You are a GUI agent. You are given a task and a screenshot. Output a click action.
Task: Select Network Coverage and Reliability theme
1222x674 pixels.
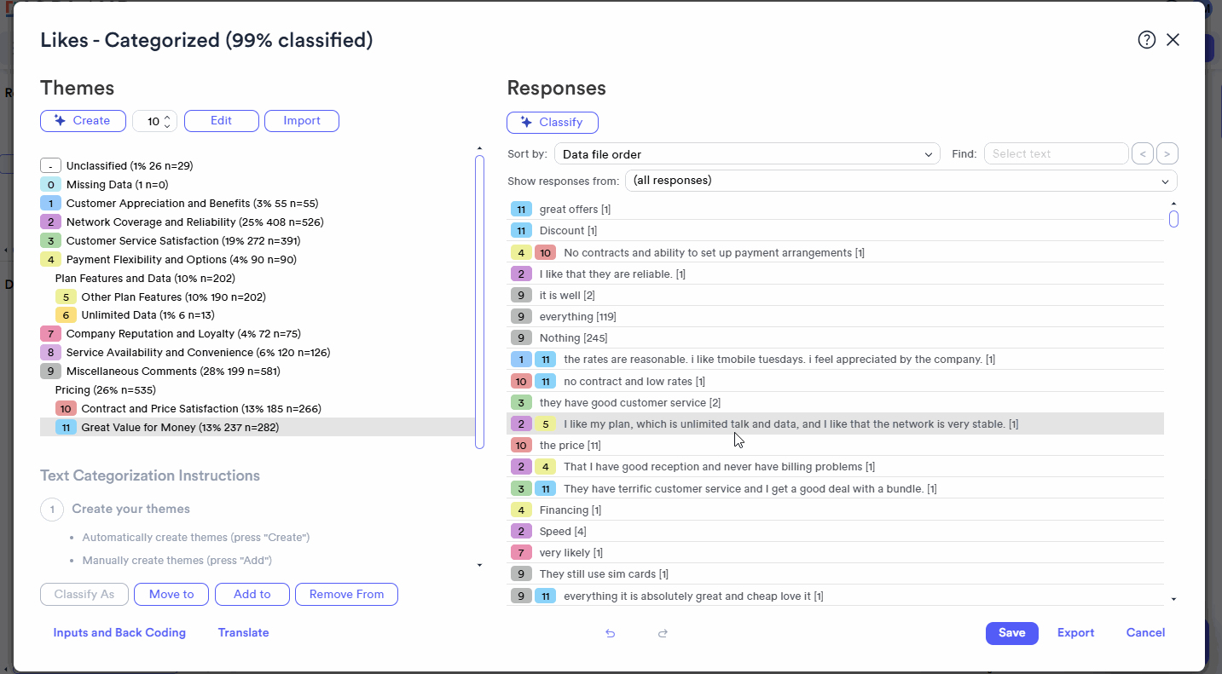click(x=195, y=222)
